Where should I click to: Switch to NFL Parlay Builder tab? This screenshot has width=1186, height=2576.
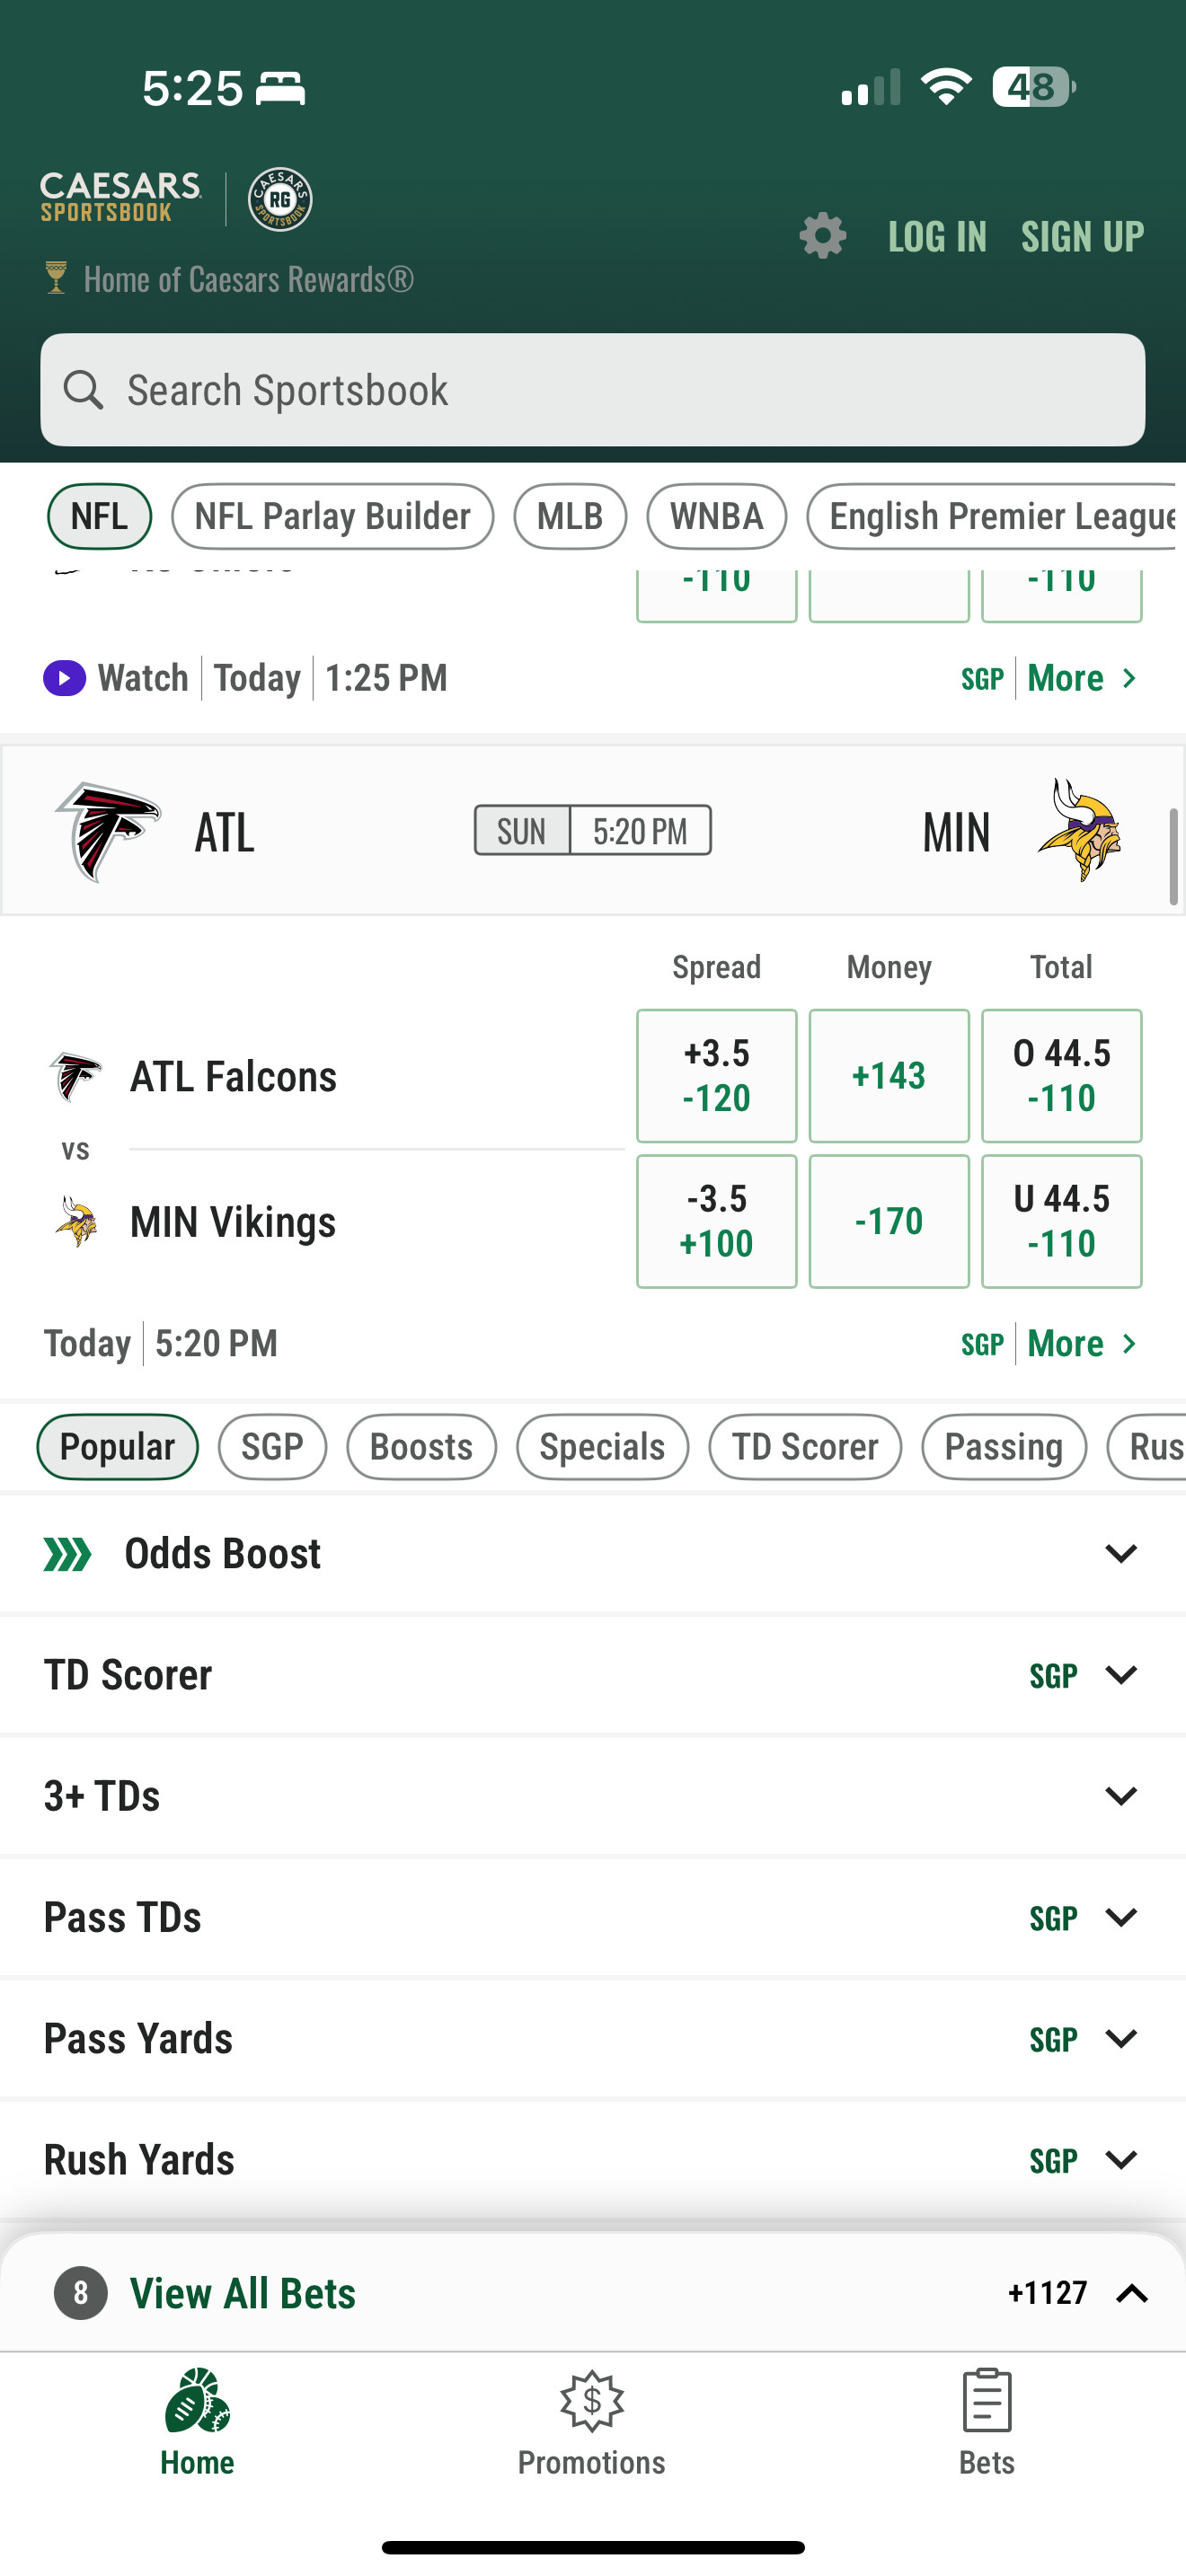point(332,517)
